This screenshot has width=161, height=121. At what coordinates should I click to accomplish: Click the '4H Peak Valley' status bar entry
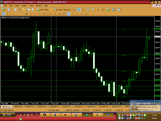[x=54, y=110]
